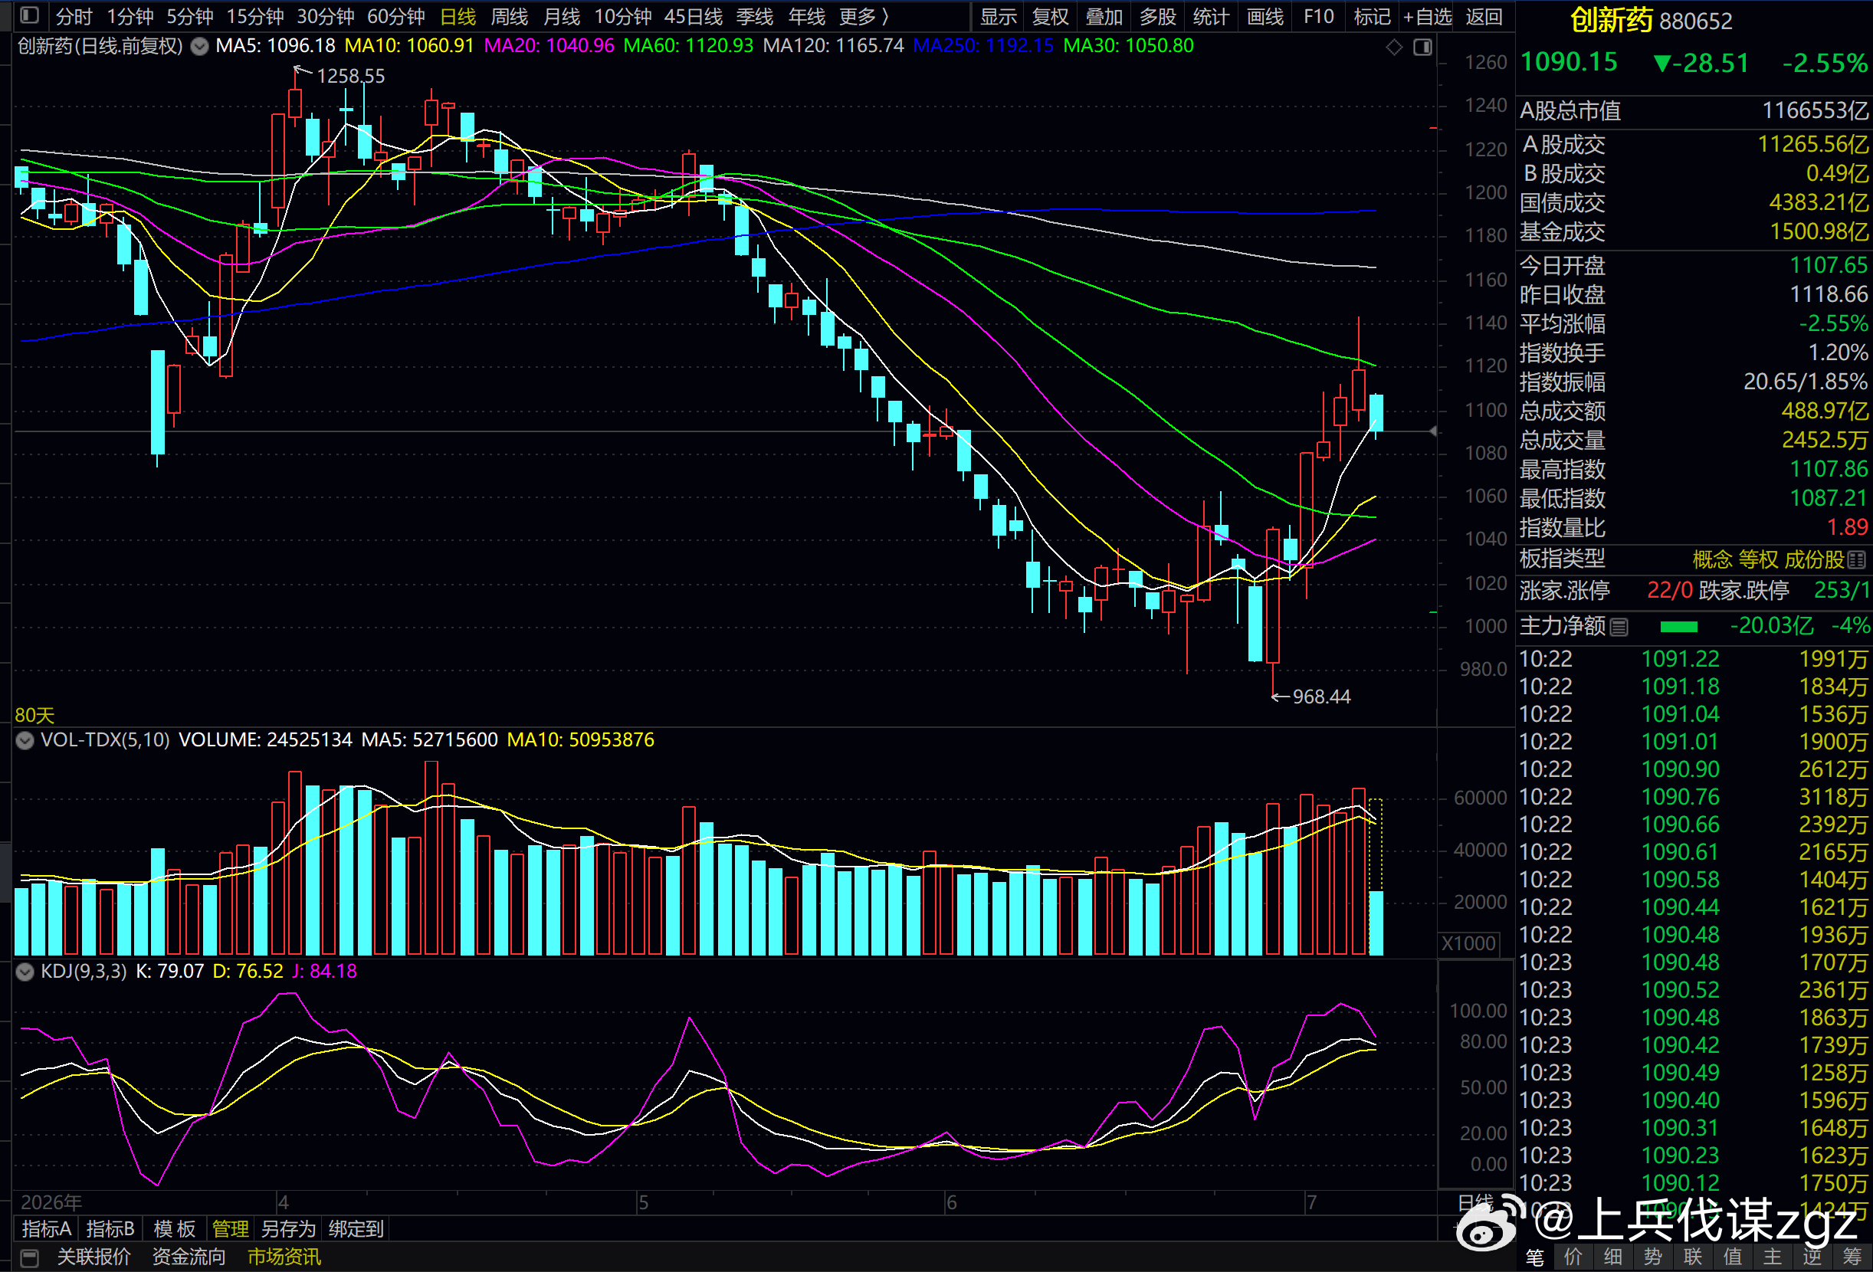Open the 指标B indicator tab
This screenshot has width=1873, height=1272.
point(110,1229)
